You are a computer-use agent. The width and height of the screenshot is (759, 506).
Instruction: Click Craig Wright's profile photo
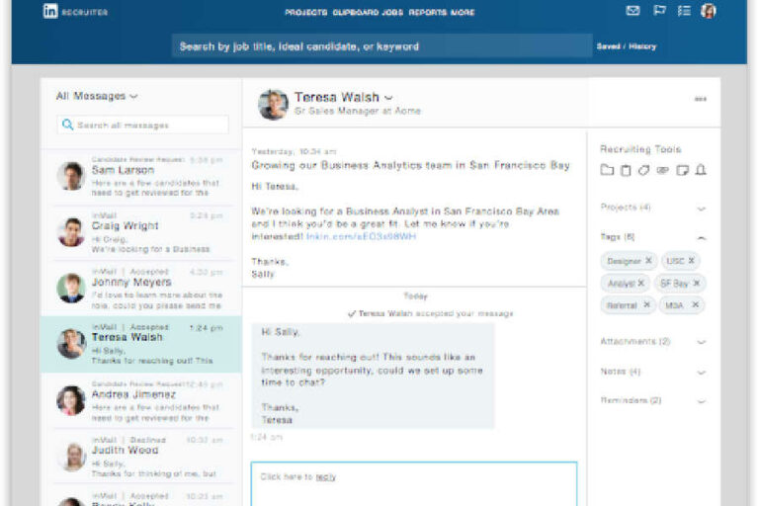pyautogui.click(x=71, y=232)
